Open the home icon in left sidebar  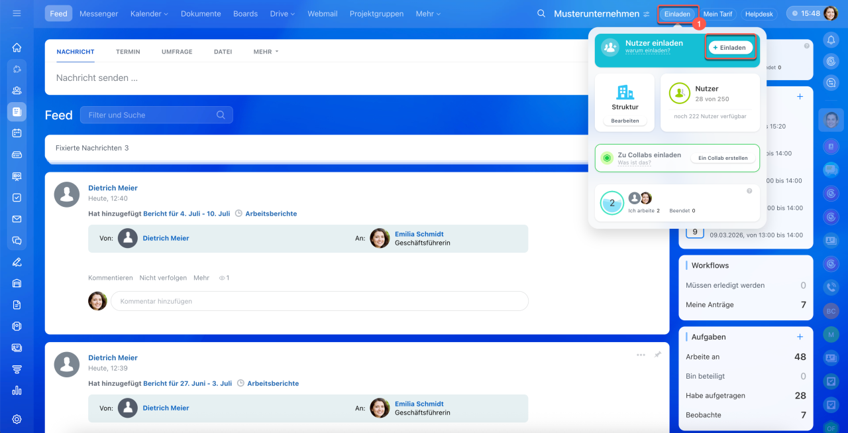click(17, 48)
